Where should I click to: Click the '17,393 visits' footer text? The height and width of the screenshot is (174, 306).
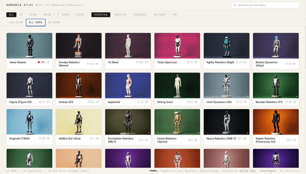290,171
